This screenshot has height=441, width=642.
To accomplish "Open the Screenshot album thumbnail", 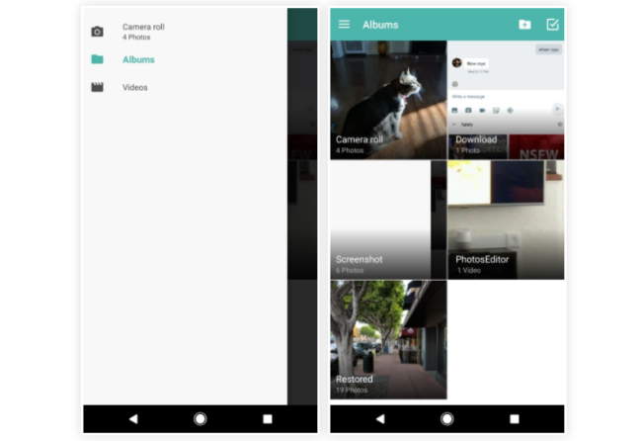I will (x=388, y=220).
